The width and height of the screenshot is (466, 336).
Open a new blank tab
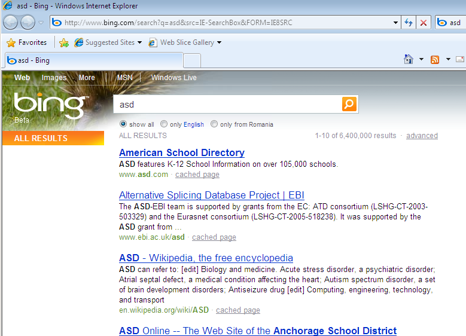click(x=192, y=60)
